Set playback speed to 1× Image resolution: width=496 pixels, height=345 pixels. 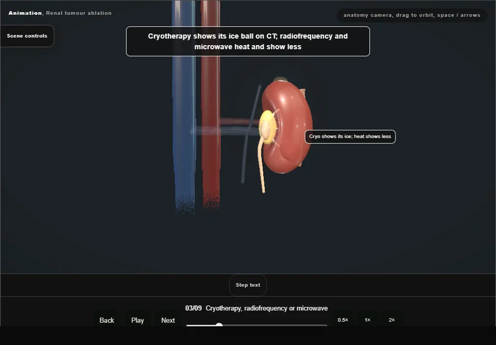point(367,320)
